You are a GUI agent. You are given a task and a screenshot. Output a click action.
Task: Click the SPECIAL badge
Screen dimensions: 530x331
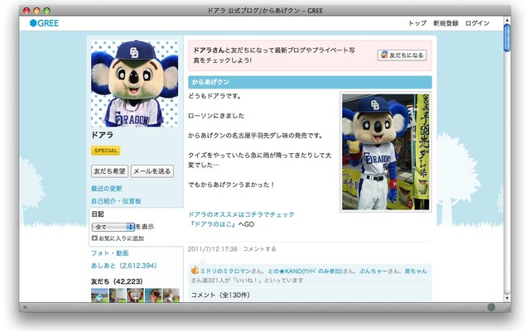(105, 151)
